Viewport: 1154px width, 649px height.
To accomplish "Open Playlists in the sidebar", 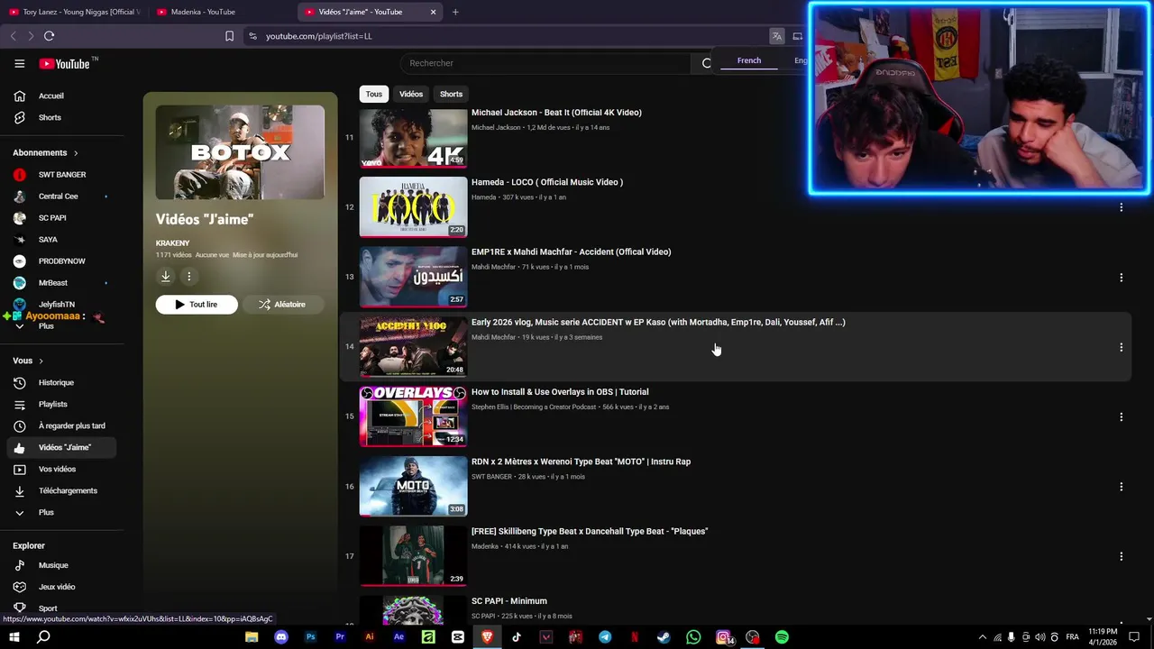I will click(52, 404).
